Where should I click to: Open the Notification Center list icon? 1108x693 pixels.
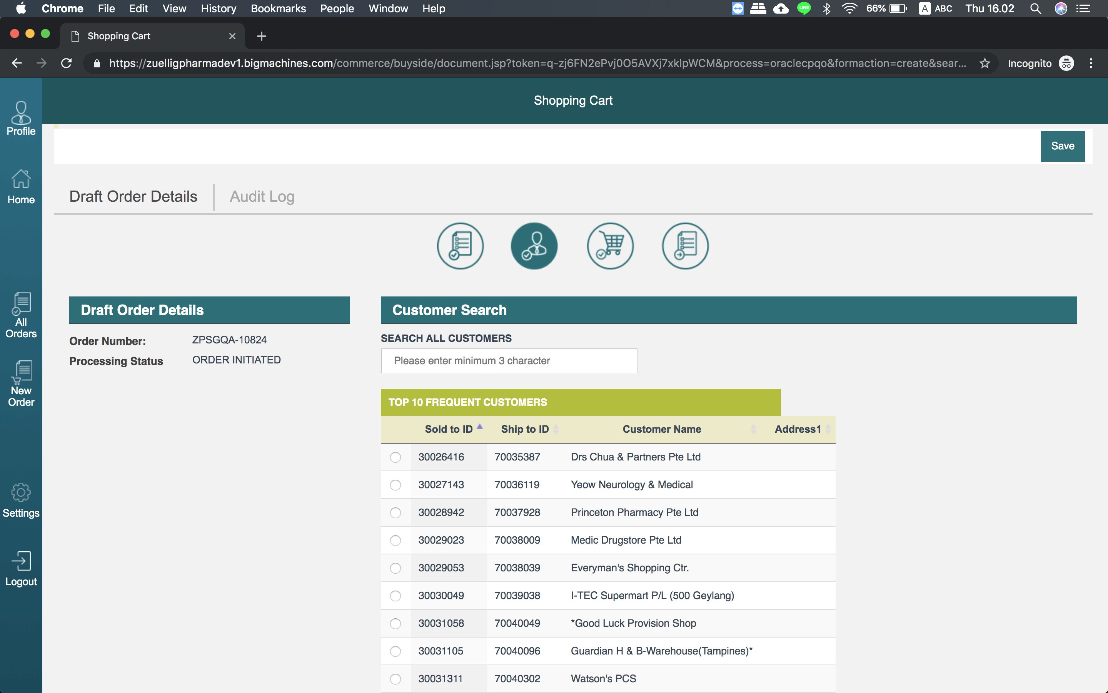click(1083, 9)
